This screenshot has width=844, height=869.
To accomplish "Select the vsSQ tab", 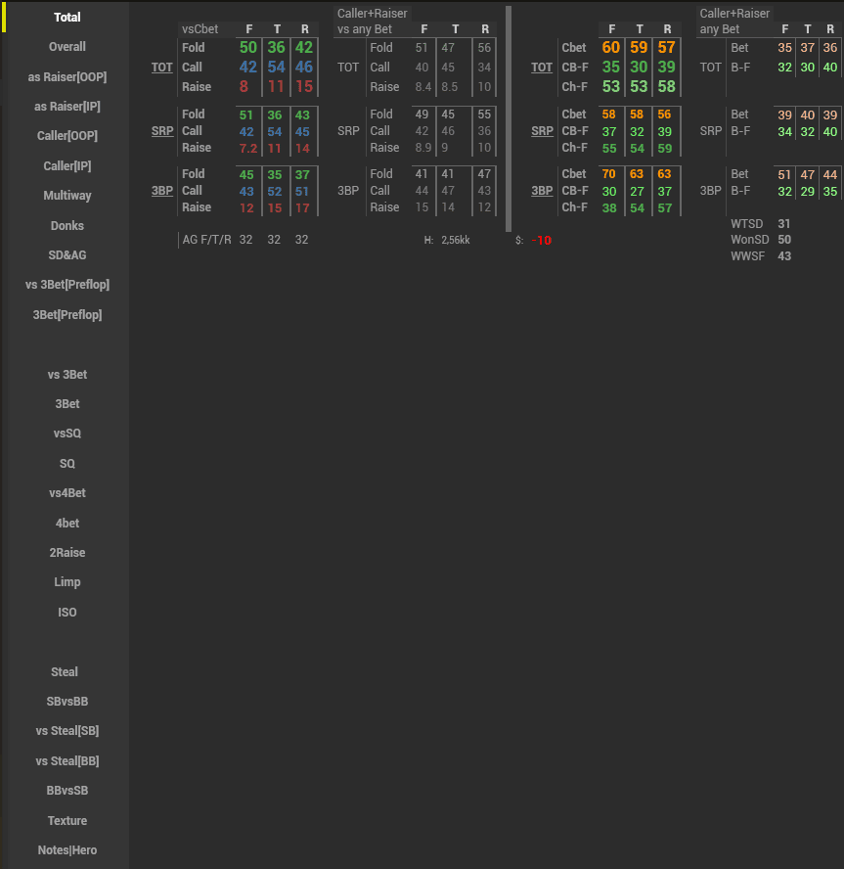I will point(67,434).
